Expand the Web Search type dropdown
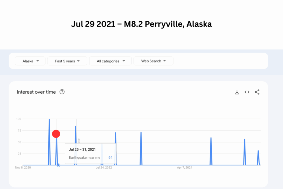283x189 pixels. (153, 61)
